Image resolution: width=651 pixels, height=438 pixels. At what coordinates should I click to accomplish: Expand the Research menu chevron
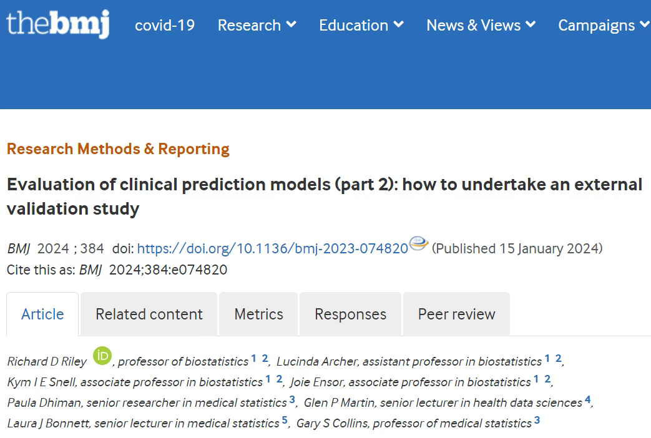[x=291, y=24]
